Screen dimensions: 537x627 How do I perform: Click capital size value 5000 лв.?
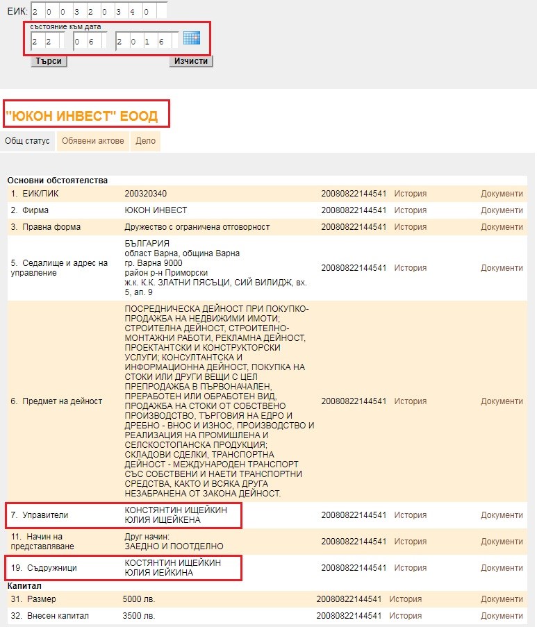coord(139,599)
